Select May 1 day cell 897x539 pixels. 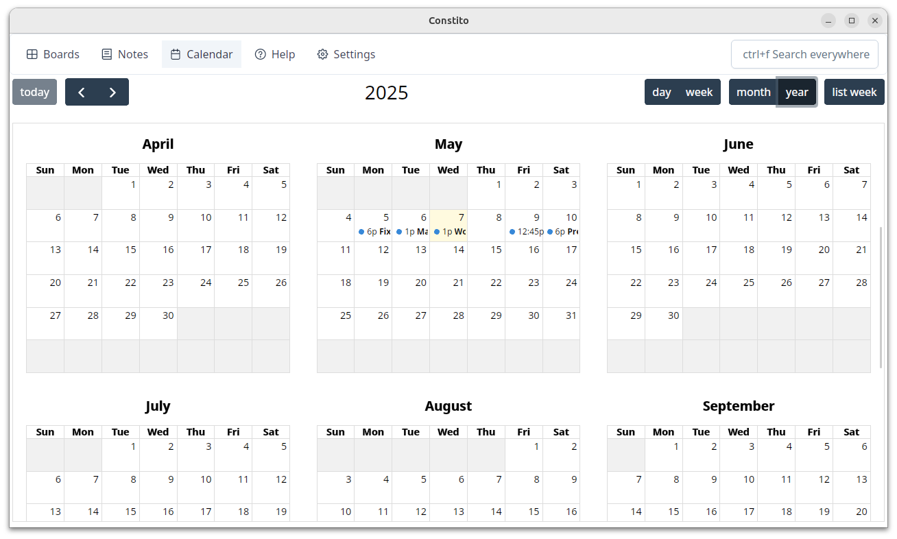486,193
